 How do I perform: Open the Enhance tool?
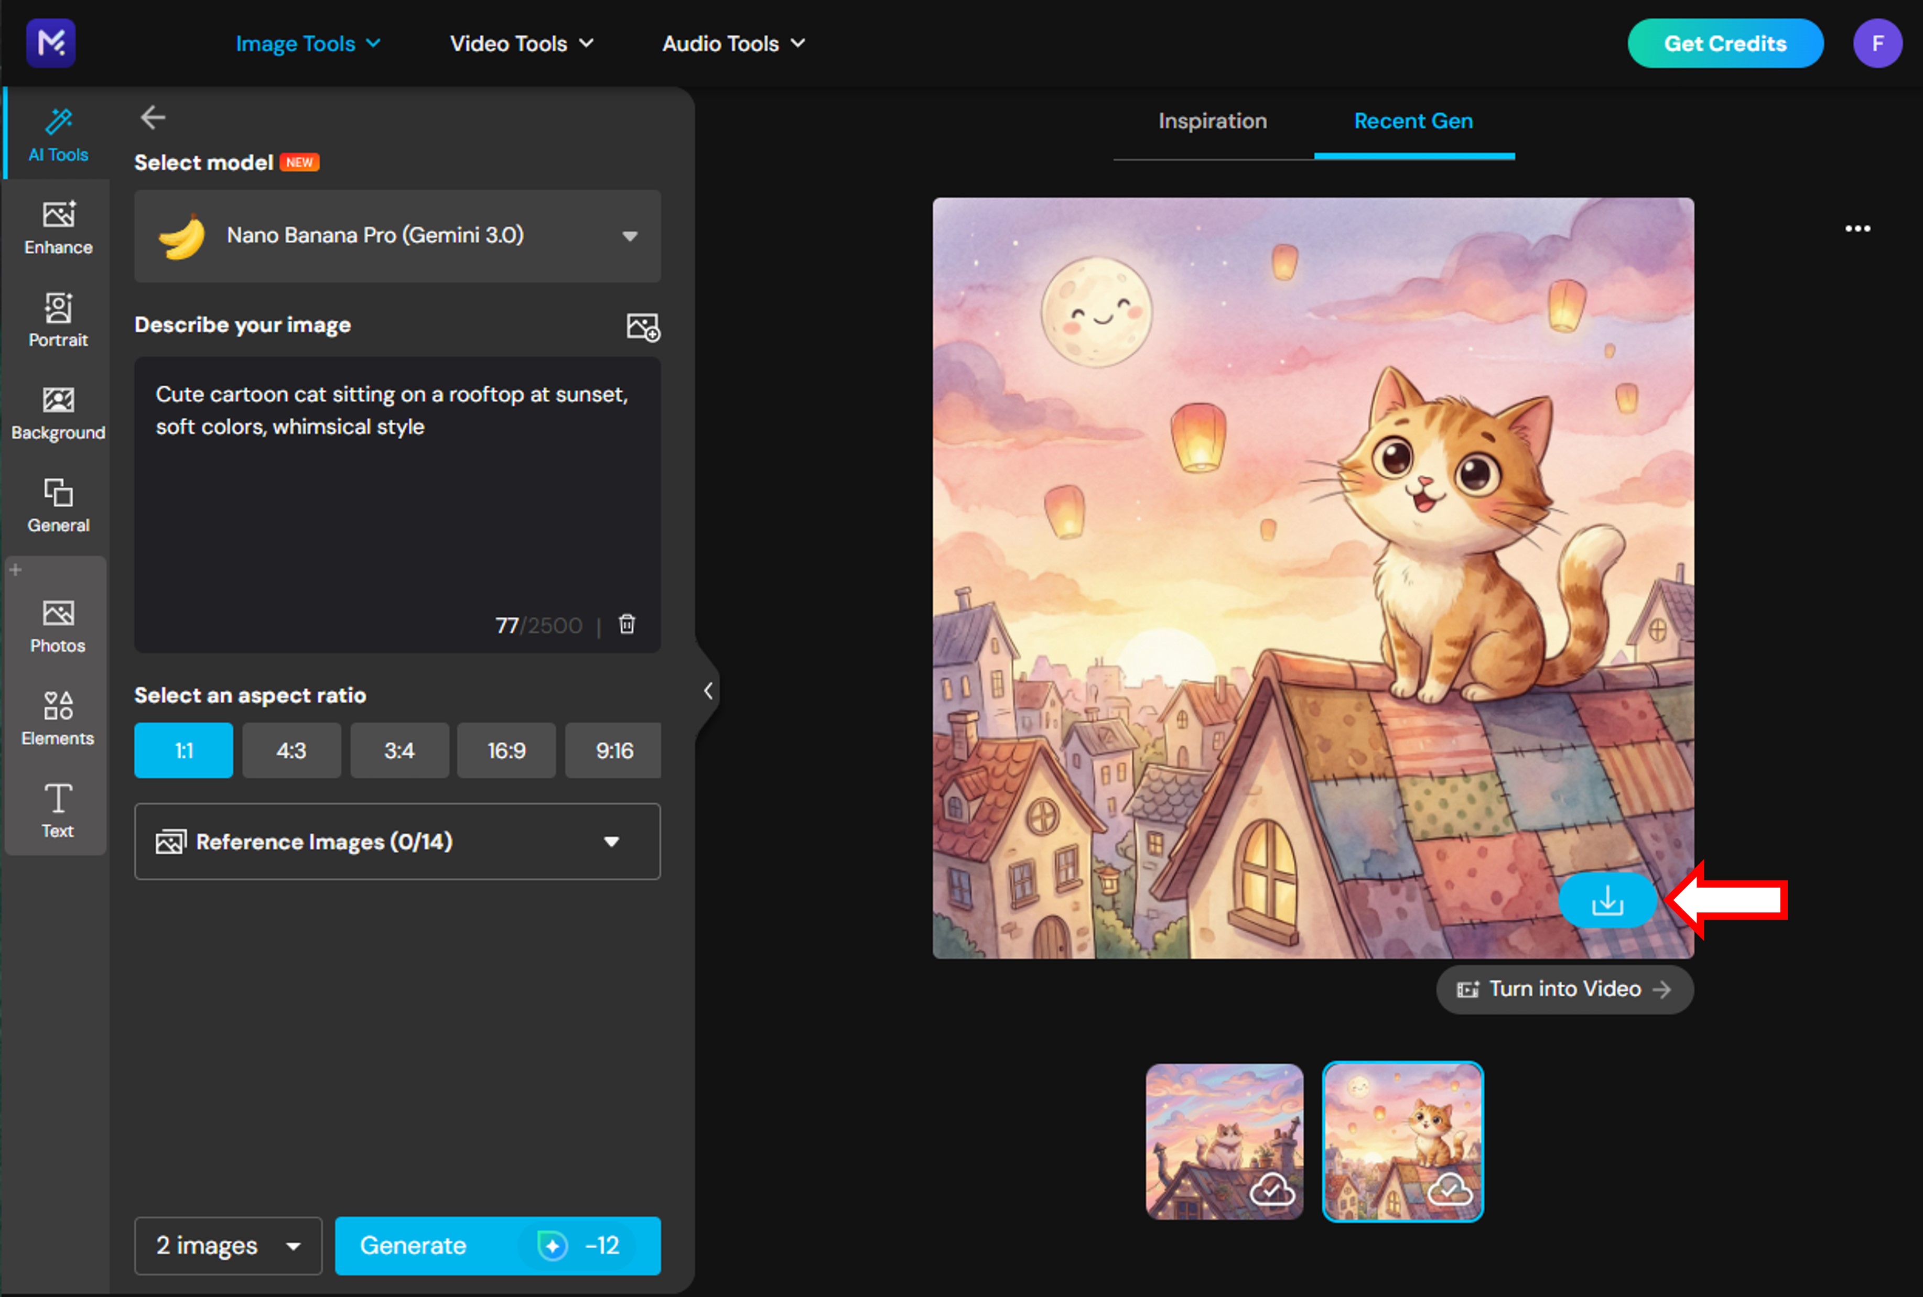(57, 226)
